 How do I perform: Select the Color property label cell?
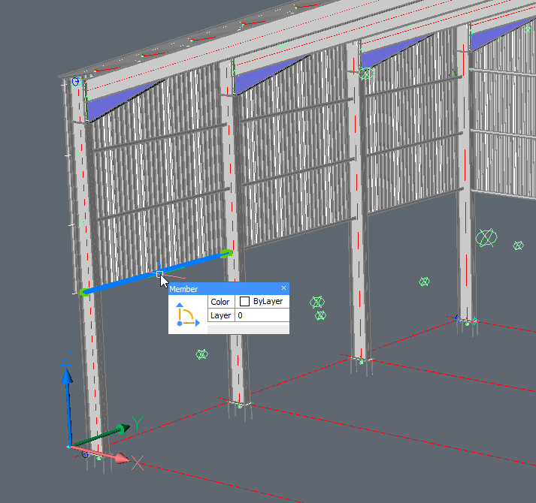coord(220,302)
